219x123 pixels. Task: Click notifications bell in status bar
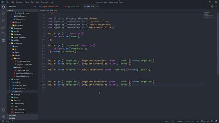pyautogui.click(x=216, y=121)
